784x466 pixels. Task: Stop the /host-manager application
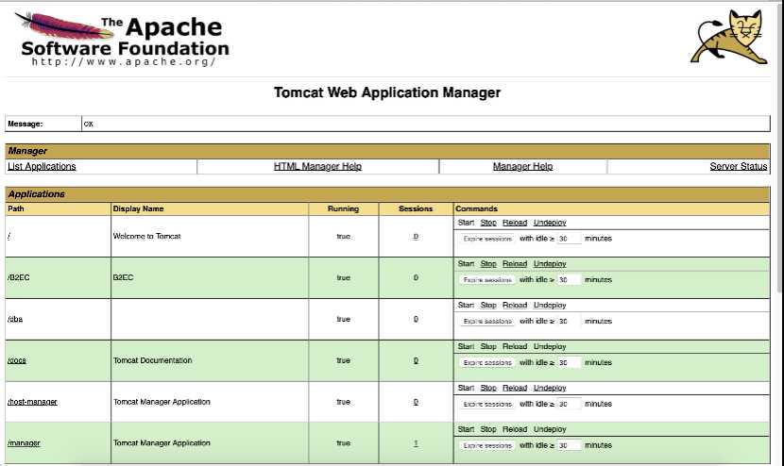click(488, 388)
